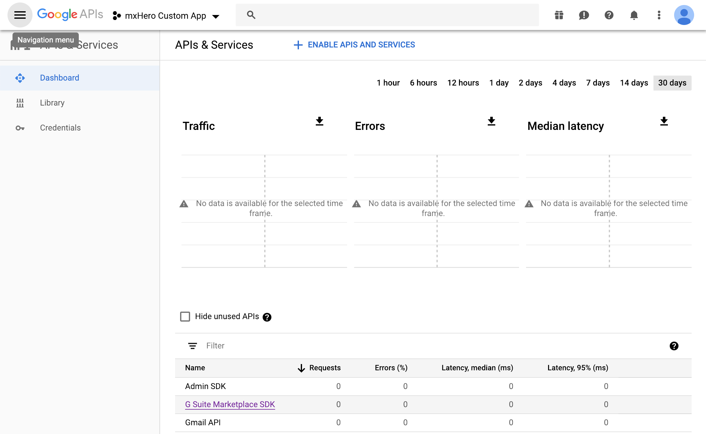Click the Google APIs logo
The width and height of the screenshot is (706, 434).
tap(70, 14)
